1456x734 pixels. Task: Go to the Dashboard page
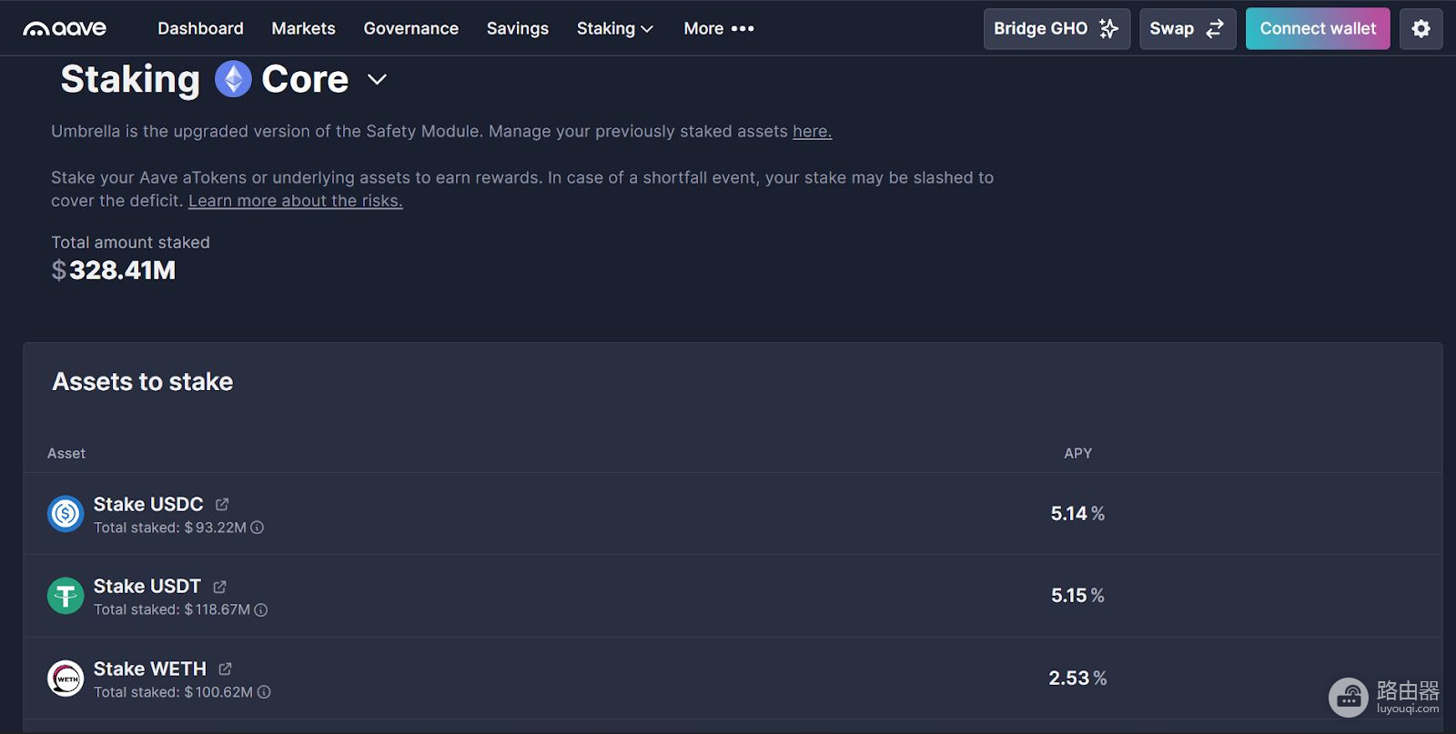(200, 29)
